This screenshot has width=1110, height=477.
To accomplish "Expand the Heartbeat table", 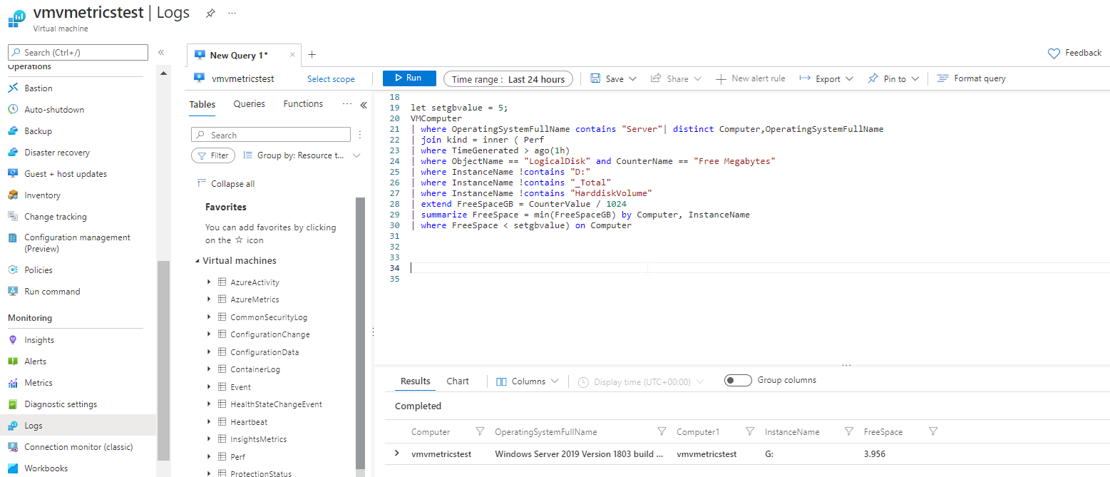I will (x=209, y=421).
